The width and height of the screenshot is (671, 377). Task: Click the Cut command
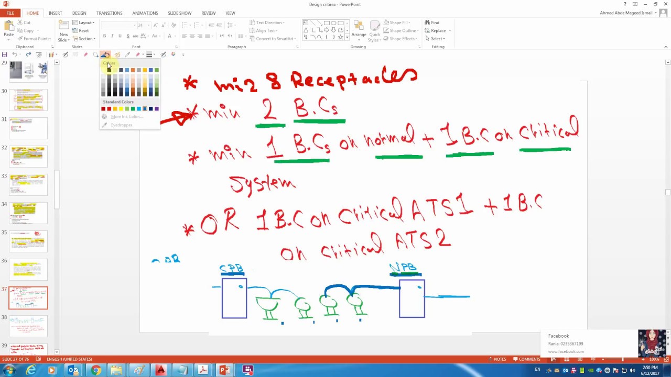pyautogui.click(x=24, y=23)
